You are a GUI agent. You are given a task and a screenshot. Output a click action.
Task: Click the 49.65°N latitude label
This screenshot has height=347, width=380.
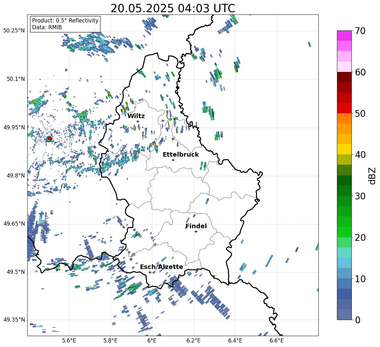click(14, 224)
